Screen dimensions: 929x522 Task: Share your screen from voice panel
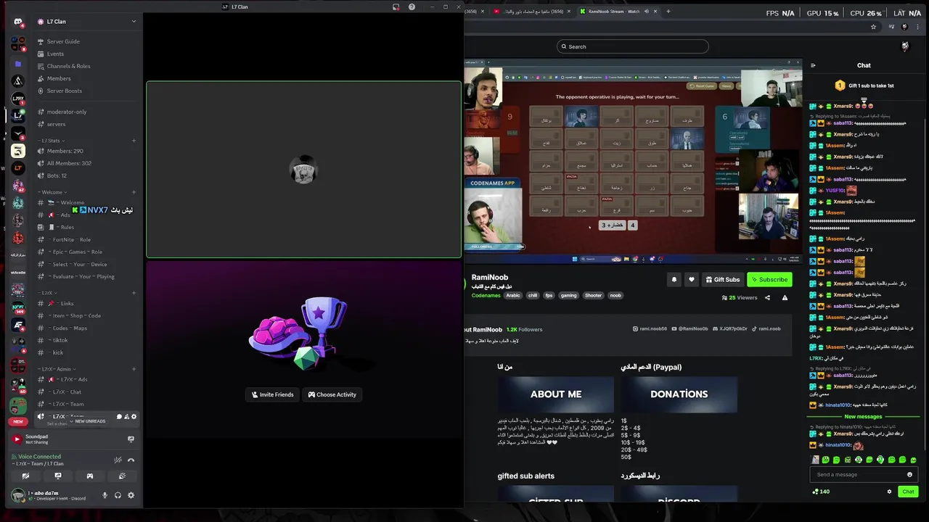[58, 476]
